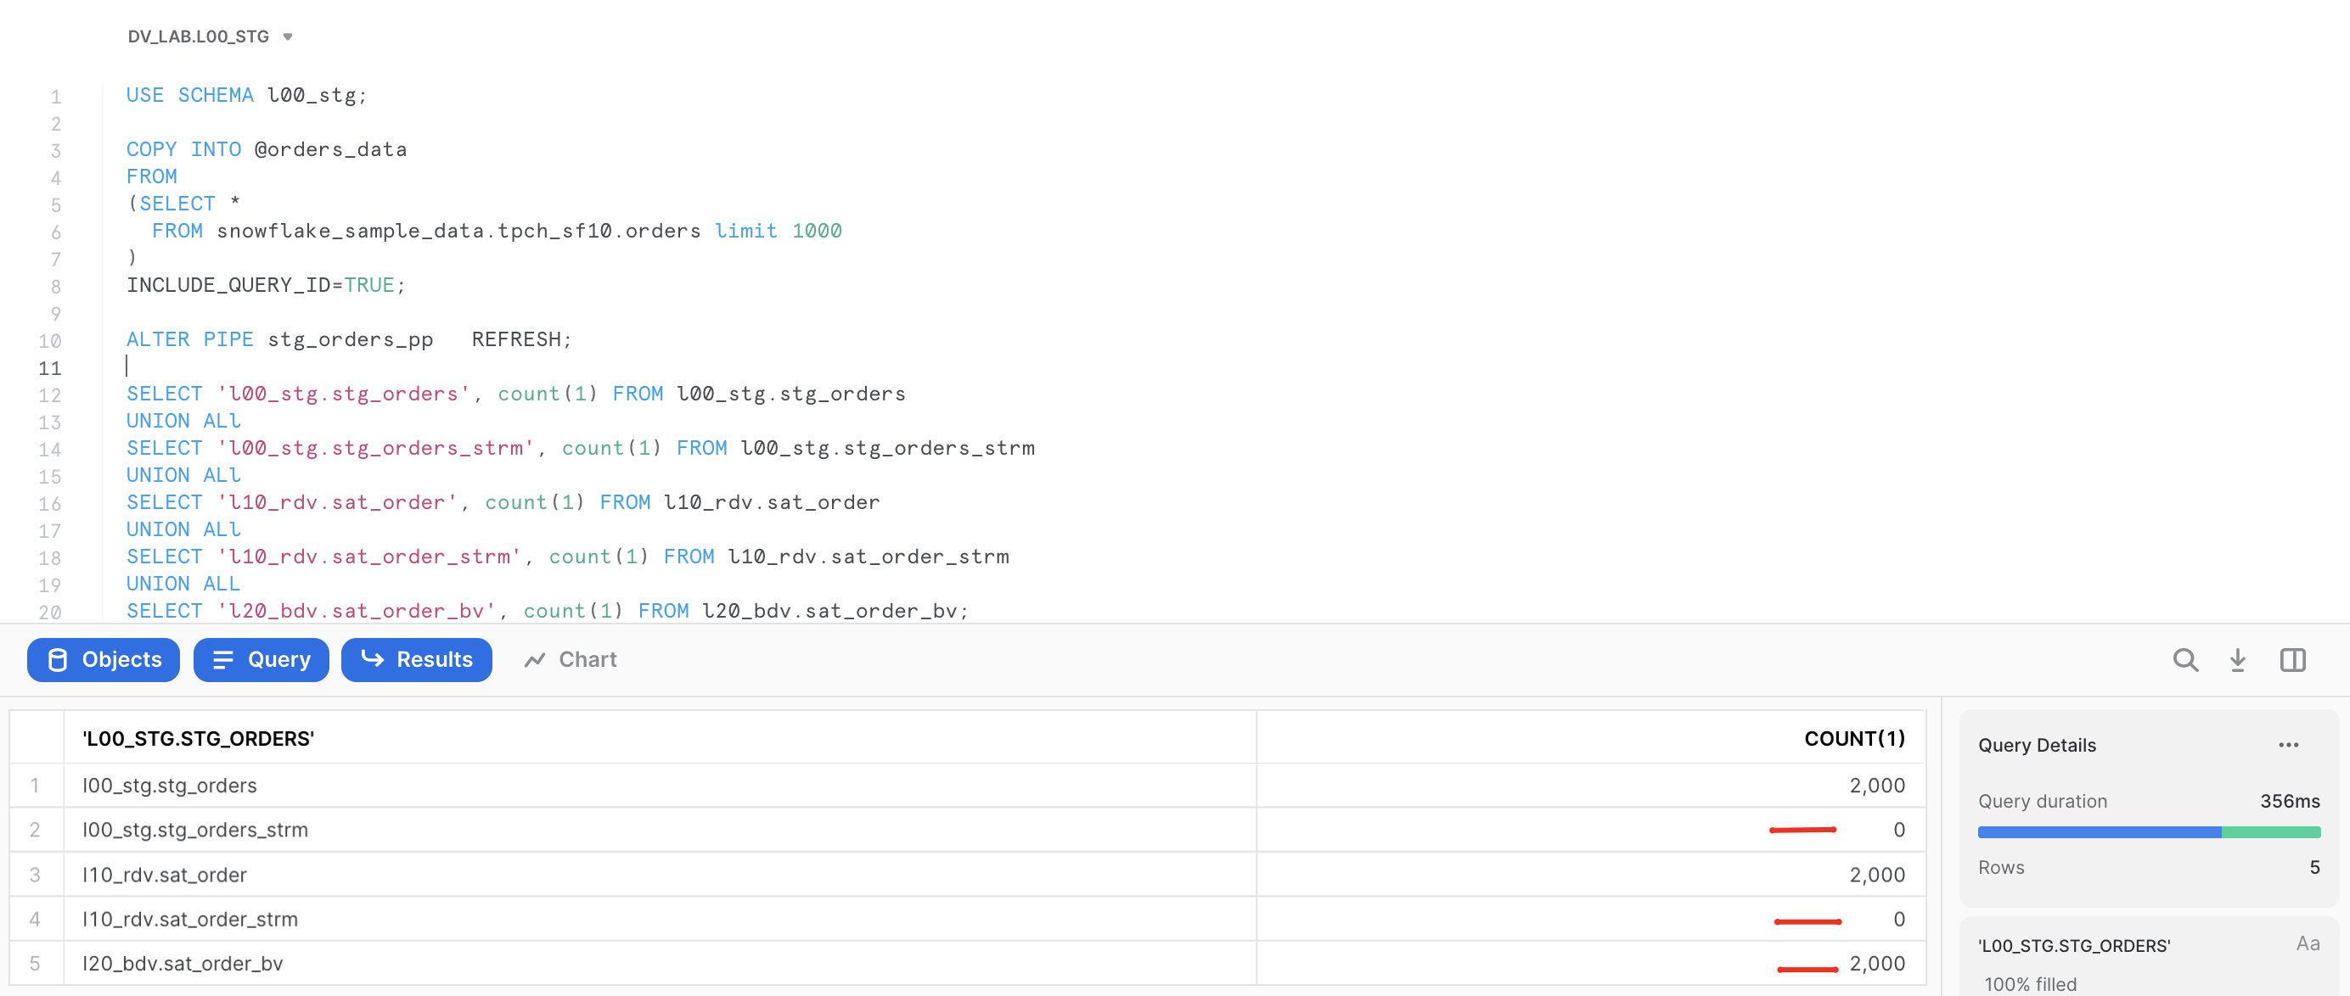Toggle row 1 selection in results table

[36, 785]
